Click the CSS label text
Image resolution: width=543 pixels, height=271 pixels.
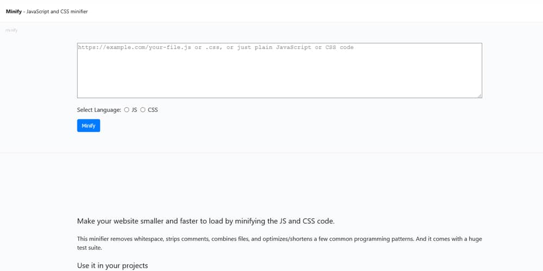pyautogui.click(x=153, y=110)
